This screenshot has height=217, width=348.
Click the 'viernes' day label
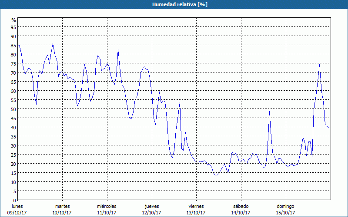196,206
